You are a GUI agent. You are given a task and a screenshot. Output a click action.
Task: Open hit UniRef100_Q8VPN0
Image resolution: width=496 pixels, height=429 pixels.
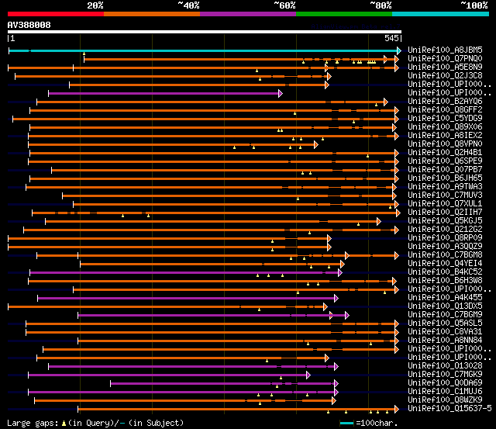(445, 144)
